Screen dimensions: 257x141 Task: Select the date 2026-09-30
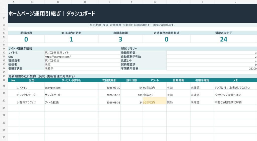(109, 86)
